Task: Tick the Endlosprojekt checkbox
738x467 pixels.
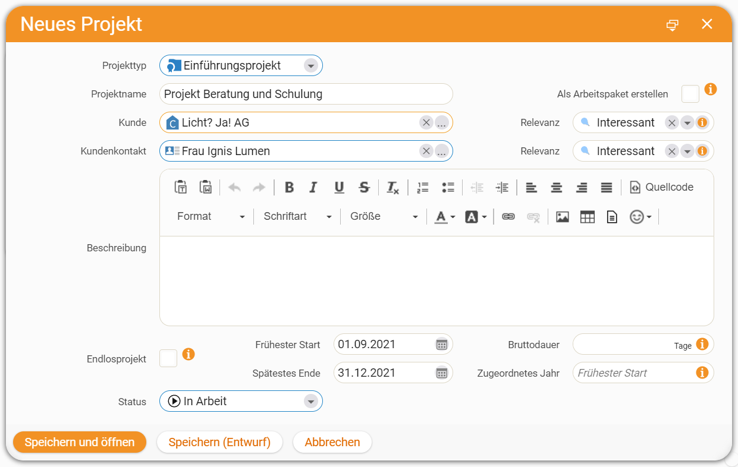Action: 168,358
